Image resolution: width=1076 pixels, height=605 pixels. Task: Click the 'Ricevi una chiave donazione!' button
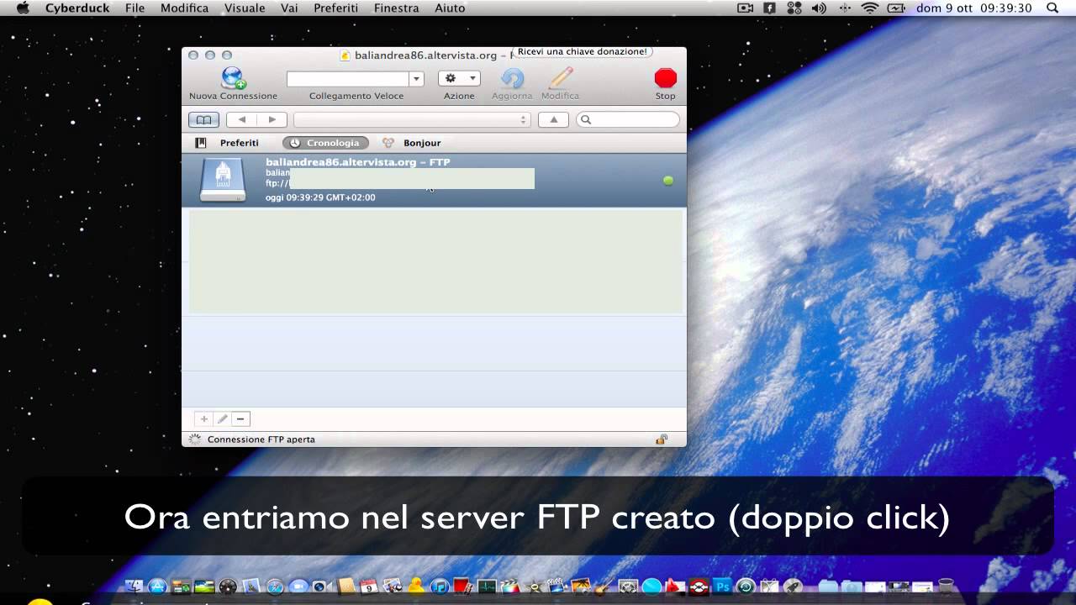coord(583,51)
